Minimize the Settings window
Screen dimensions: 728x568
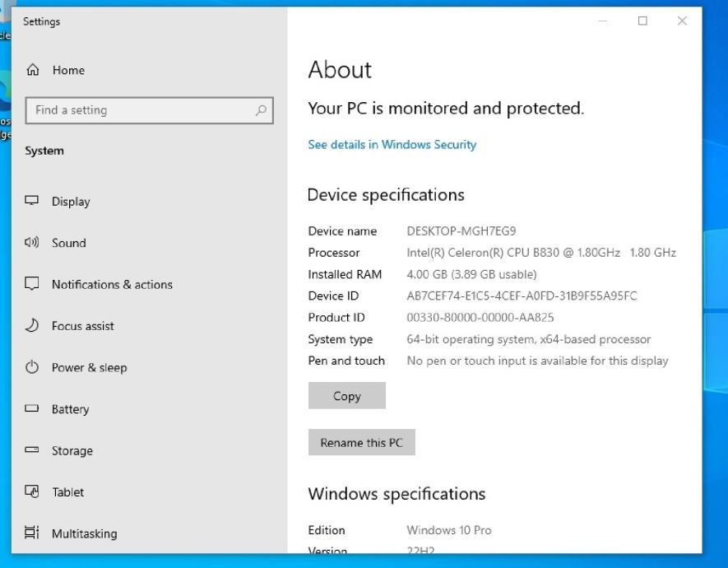coord(603,21)
